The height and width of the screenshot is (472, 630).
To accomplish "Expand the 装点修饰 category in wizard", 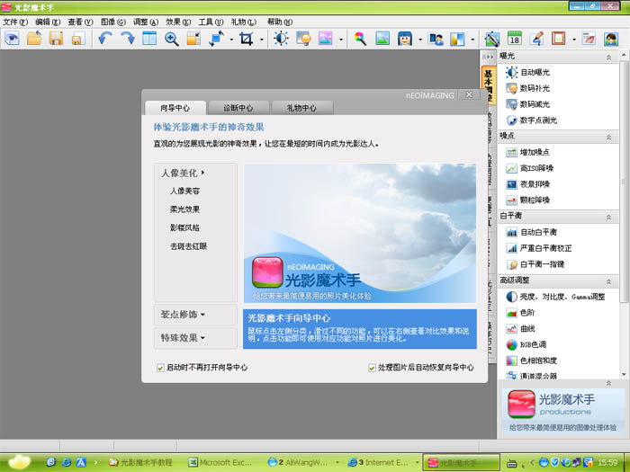I will [195, 315].
